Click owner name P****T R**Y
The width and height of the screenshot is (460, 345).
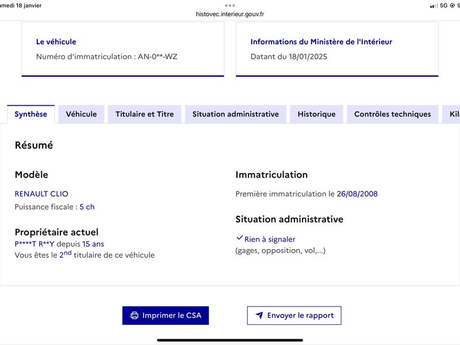[34, 244]
